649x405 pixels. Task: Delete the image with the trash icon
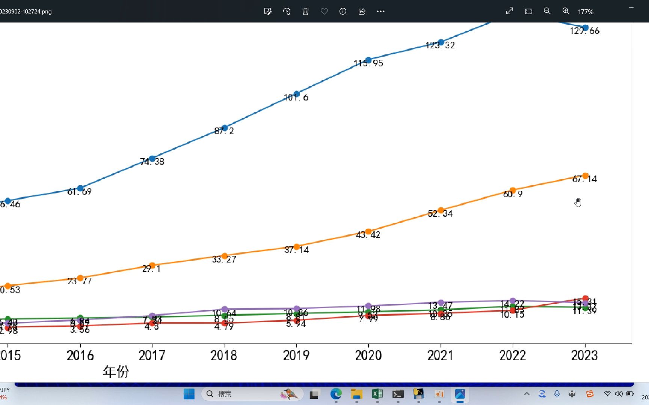305,12
